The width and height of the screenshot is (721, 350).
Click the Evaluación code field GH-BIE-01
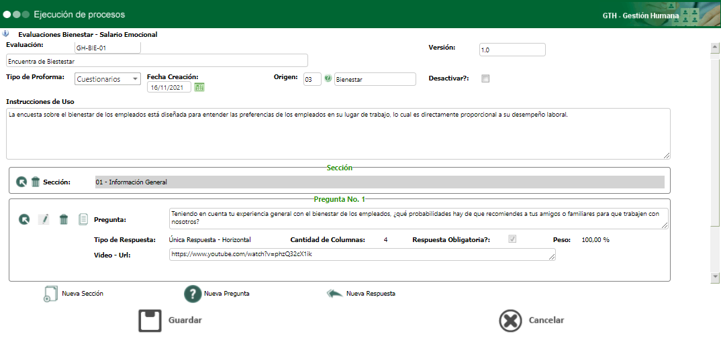tap(107, 48)
